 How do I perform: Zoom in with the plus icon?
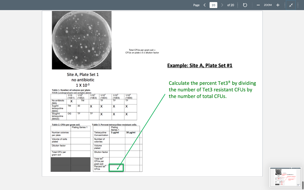pos(278,5)
